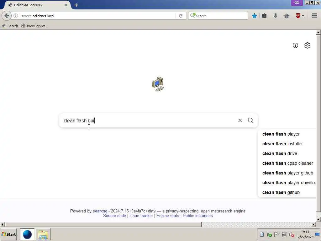The width and height of the screenshot is (321, 241).
Task: Open the Source code link
Action: [x=114, y=216]
